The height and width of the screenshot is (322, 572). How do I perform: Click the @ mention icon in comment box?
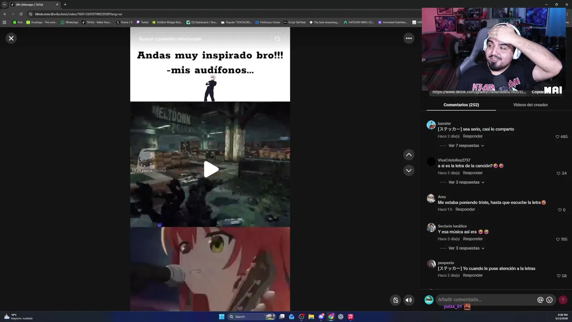pos(540,300)
